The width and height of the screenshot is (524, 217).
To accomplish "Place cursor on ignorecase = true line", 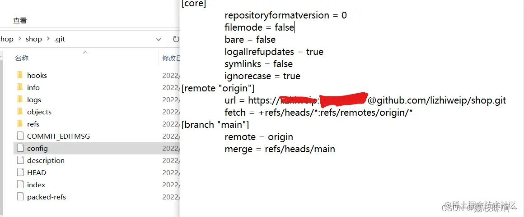I will [262, 76].
